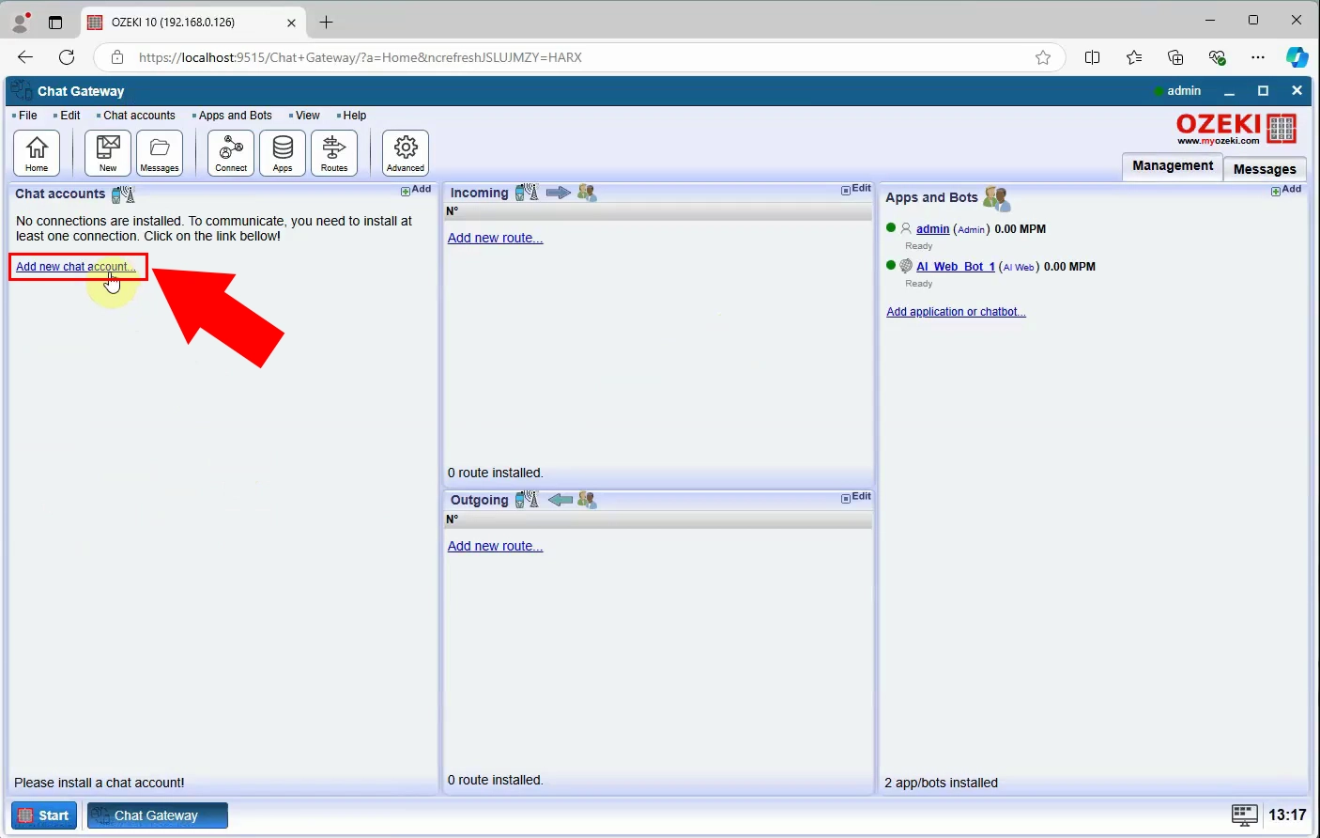Screen dimensions: 1320x838
Task: Click Add application or chatbot link
Action: click(956, 312)
